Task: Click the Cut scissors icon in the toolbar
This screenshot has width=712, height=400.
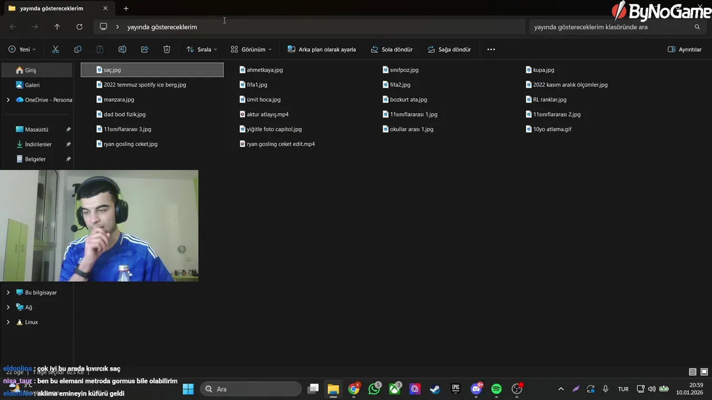Action: [x=56, y=49]
